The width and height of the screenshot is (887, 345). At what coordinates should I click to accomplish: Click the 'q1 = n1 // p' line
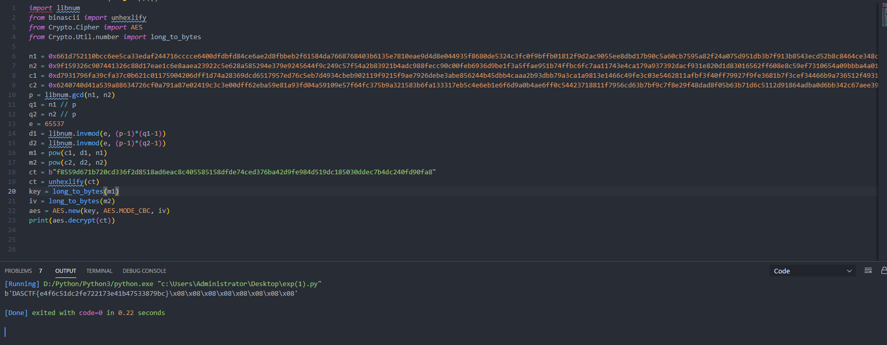[52, 105]
